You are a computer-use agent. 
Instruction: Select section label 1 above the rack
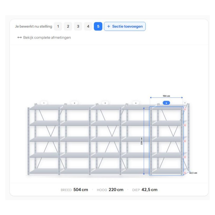(44, 103)
